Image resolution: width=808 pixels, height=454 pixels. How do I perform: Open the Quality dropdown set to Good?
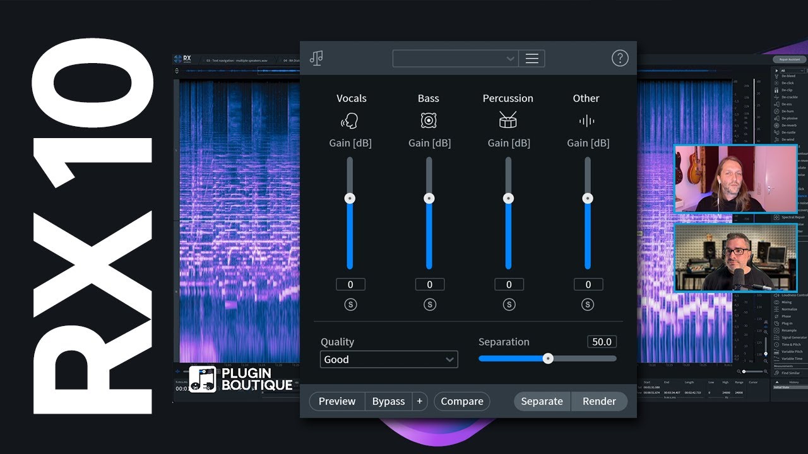pyautogui.click(x=389, y=359)
